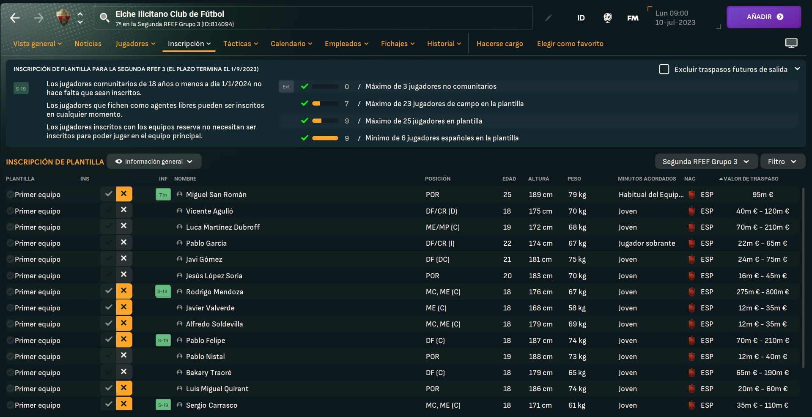The image size is (812, 417).
Task: Click the monitor display icon
Action: point(791,43)
